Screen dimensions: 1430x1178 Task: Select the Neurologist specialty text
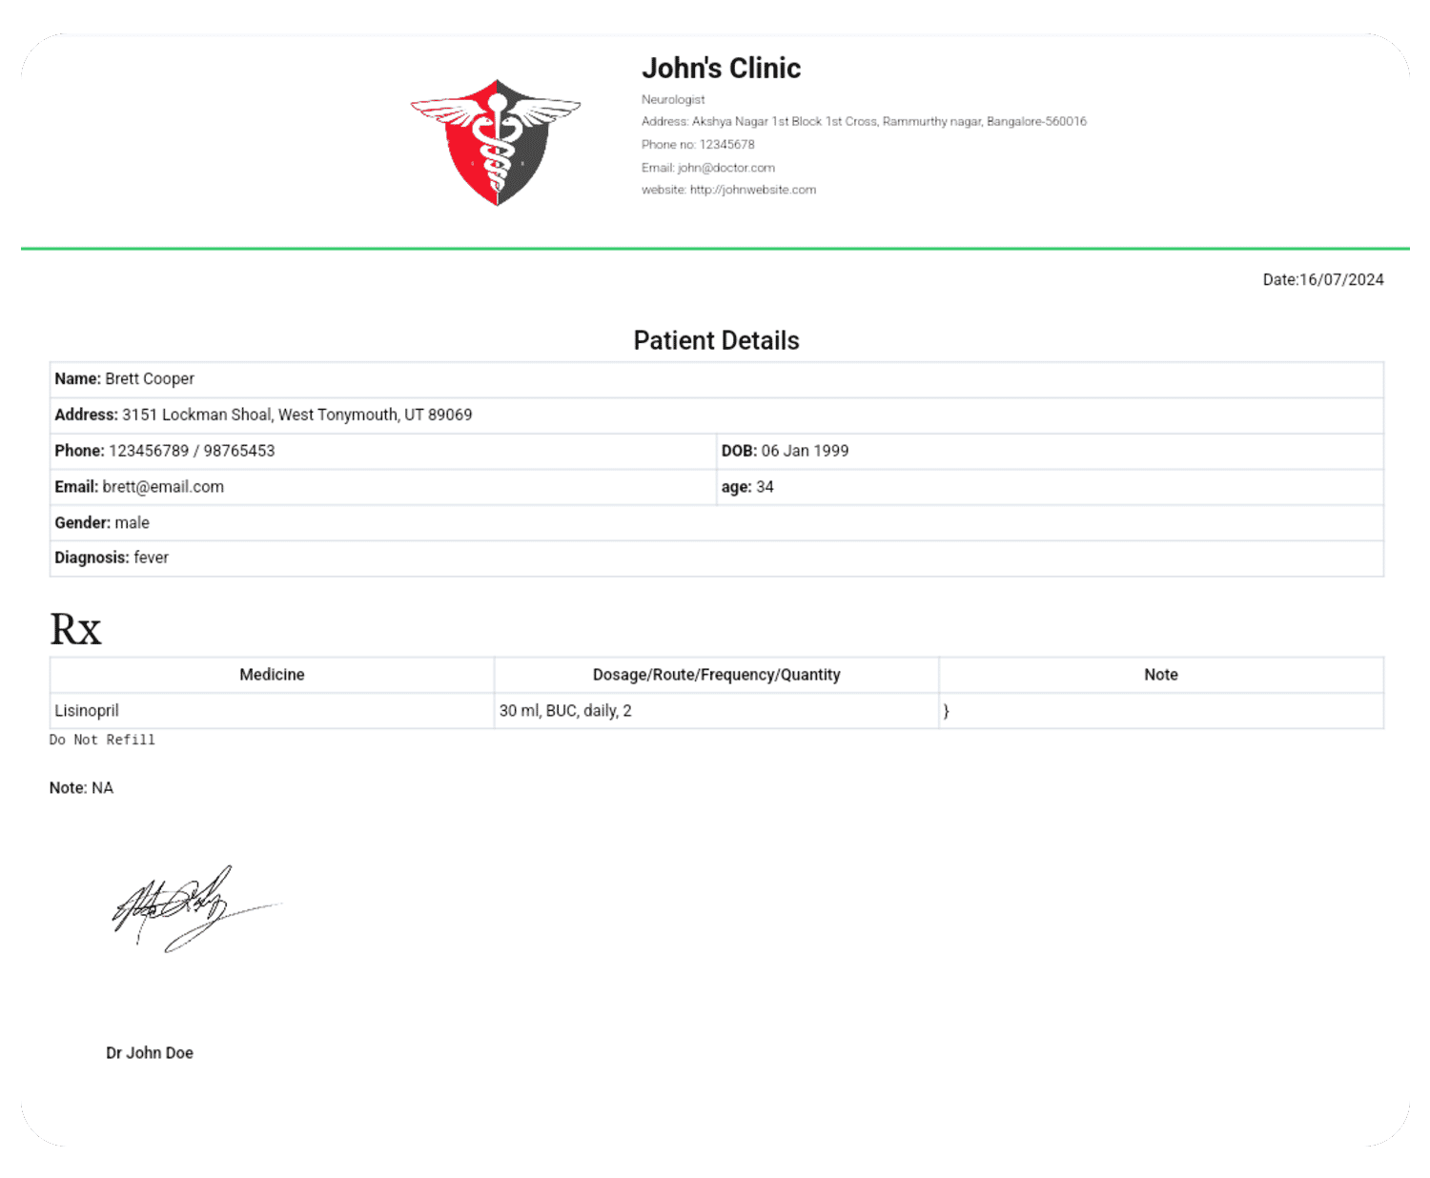click(673, 99)
